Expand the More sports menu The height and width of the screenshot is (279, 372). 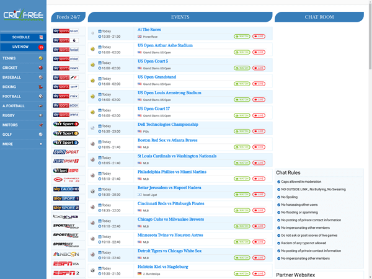click(x=23, y=144)
